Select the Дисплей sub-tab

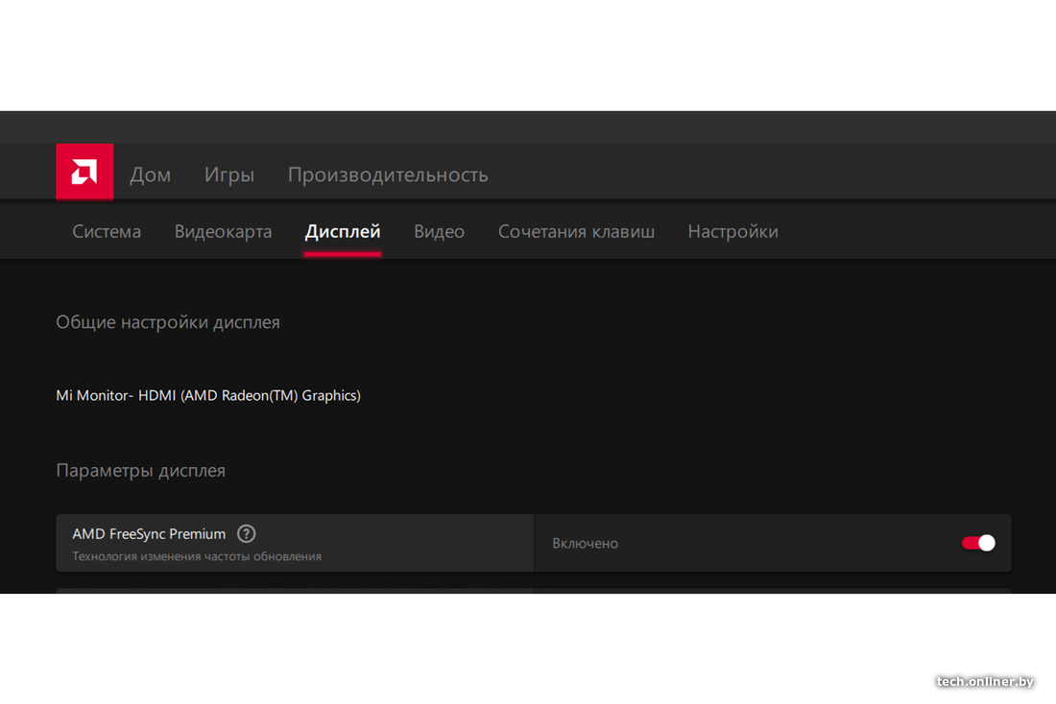pyautogui.click(x=343, y=231)
